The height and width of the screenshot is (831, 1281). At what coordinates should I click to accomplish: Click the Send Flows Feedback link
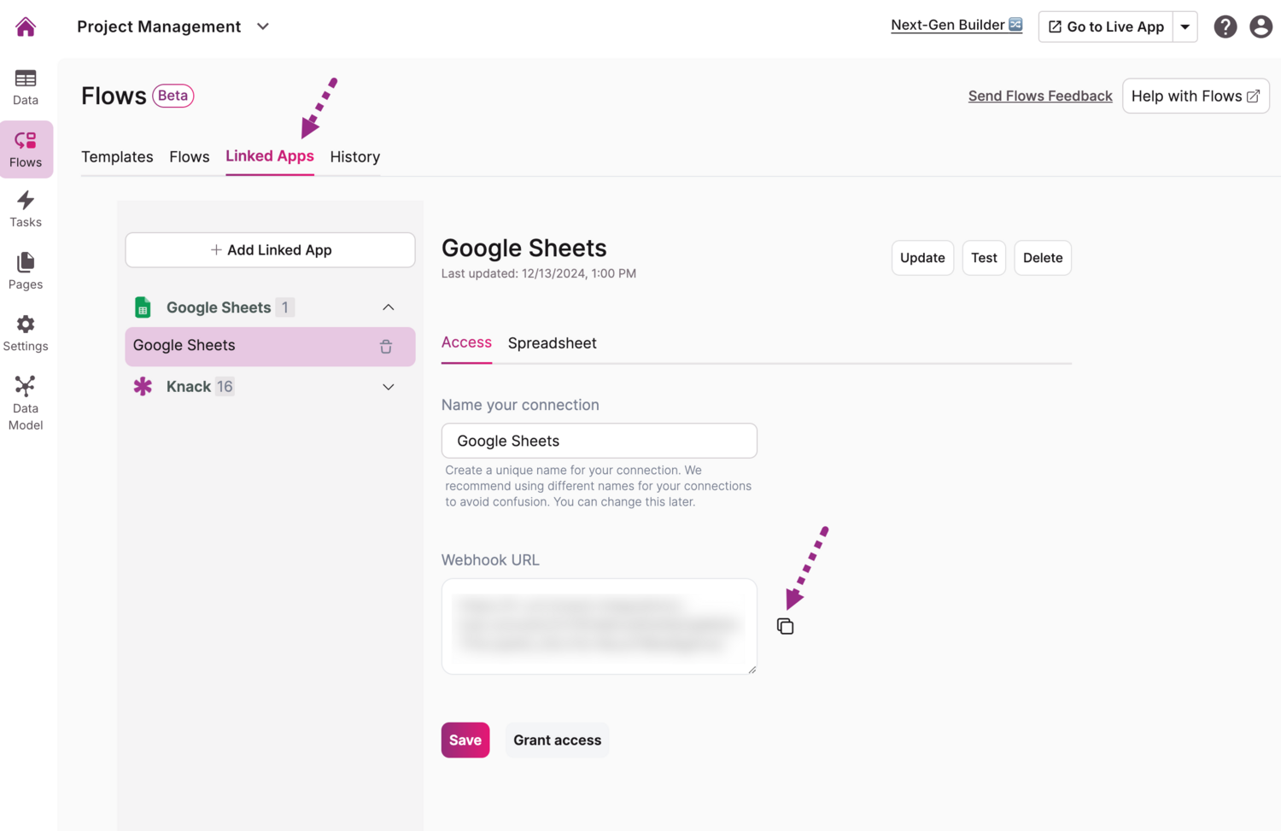pos(1039,96)
